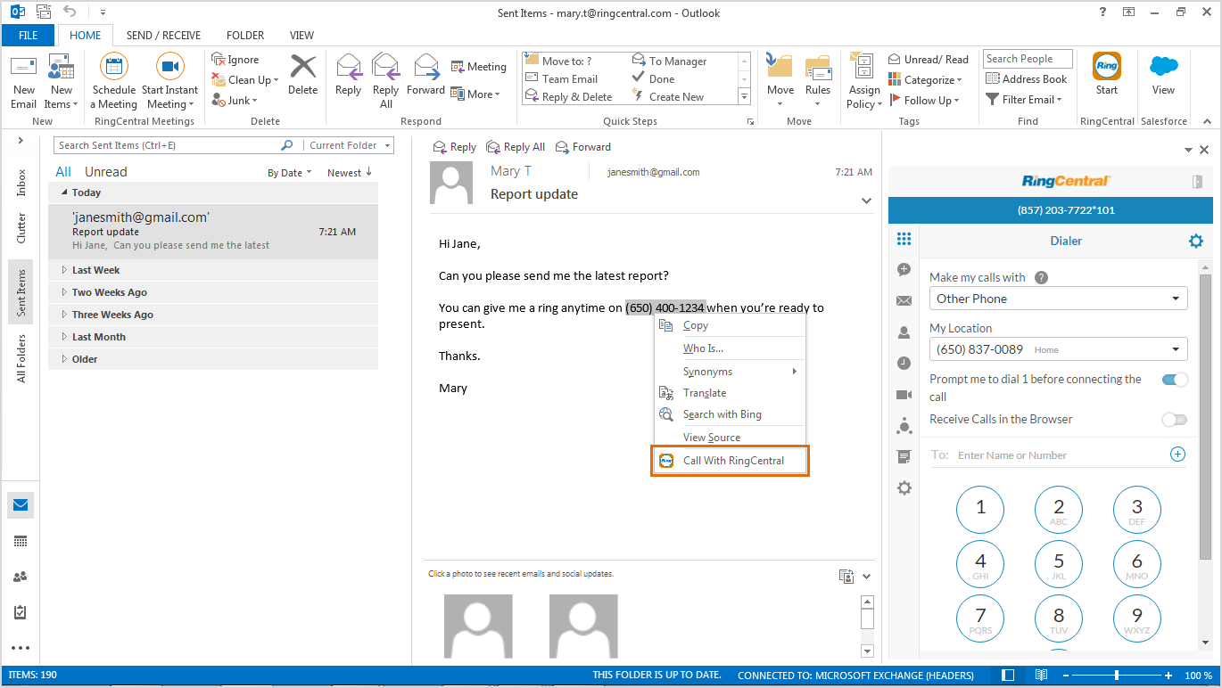Image resolution: width=1222 pixels, height=688 pixels.
Task: Open the My Location number dropdown
Action: coord(1058,349)
